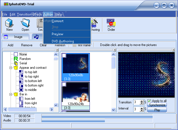Click the Remove pictures button
The image size is (178, 130).
click(x=27, y=45)
